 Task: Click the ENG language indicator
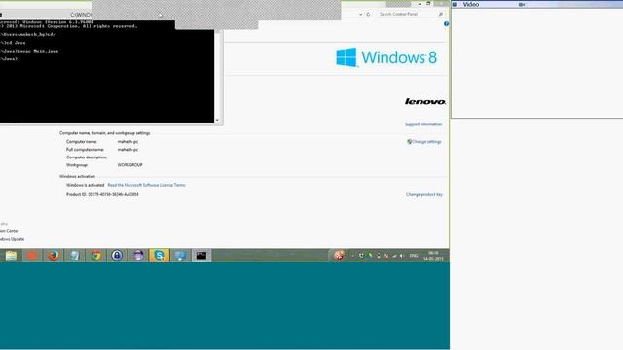coord(414,256)
